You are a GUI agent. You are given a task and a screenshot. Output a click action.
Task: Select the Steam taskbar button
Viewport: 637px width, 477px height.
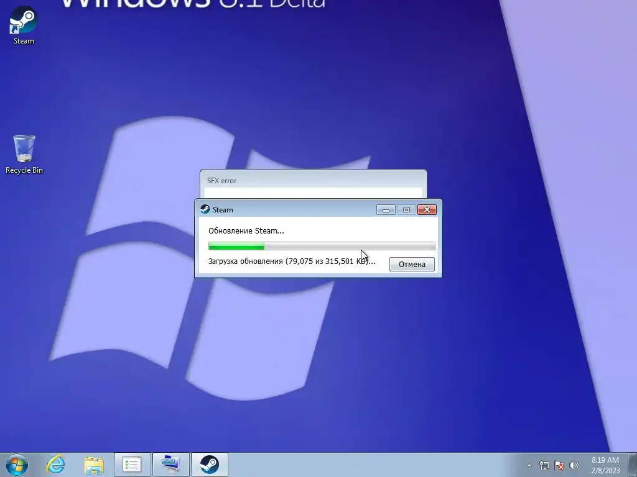coord(209,465)
